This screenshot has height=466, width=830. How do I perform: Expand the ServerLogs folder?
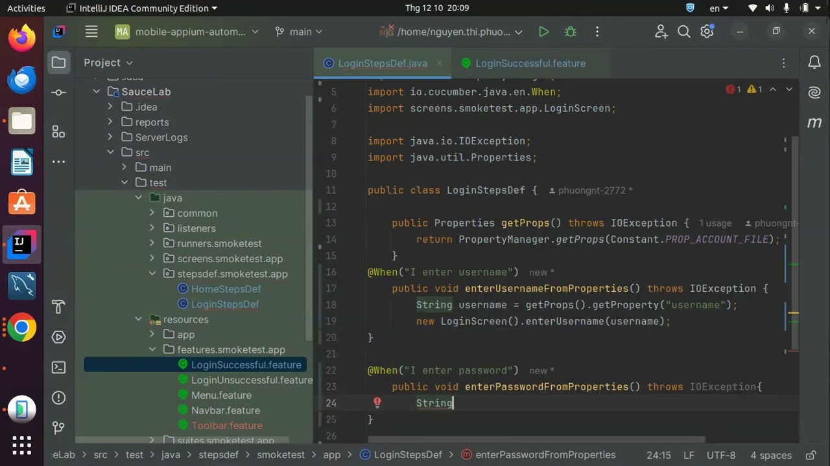[110, 137]
